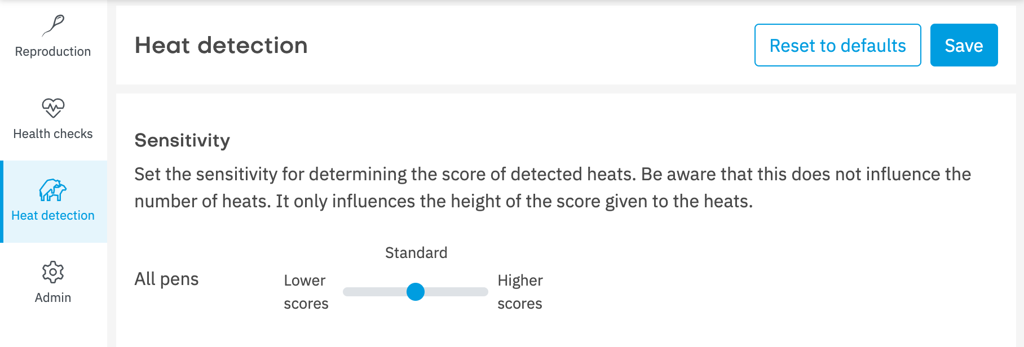
Task: Click the blue sensitivity slider handle
Action: 416,292
